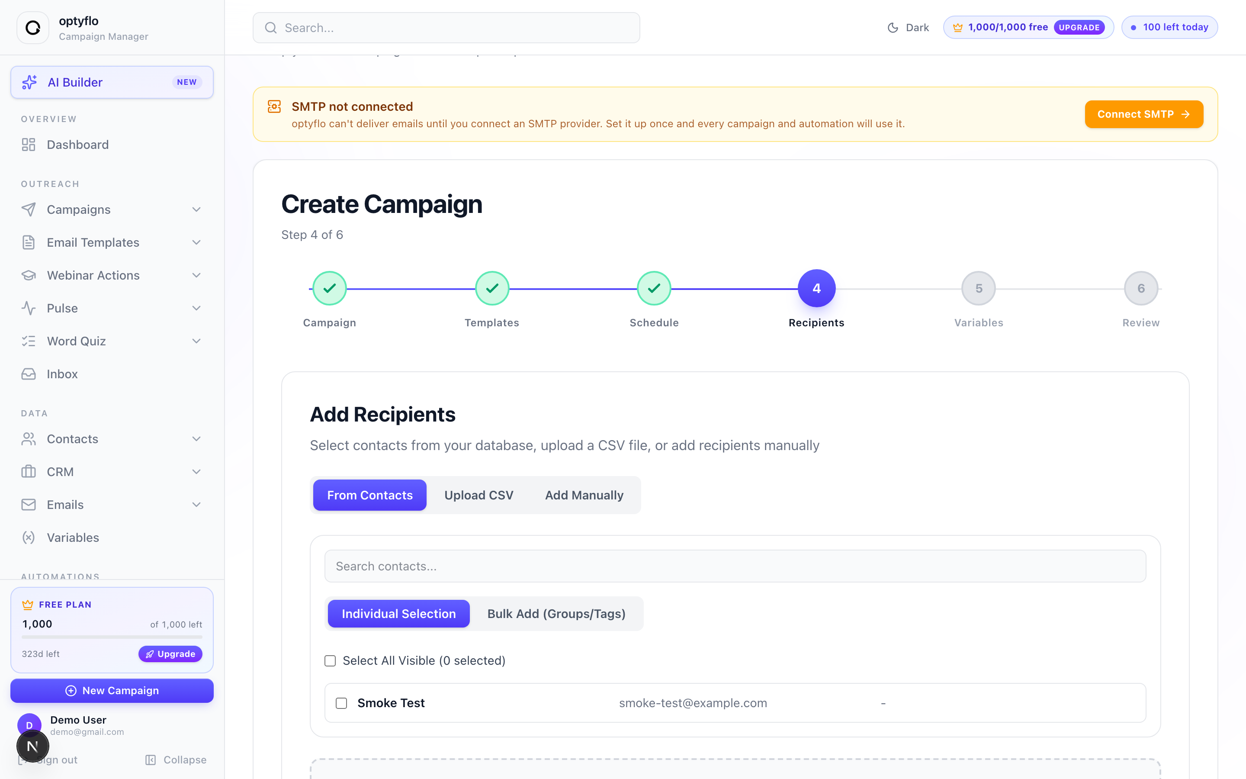Expand the Contacts chevron
1246x779 pixels.
click(196, 439)
